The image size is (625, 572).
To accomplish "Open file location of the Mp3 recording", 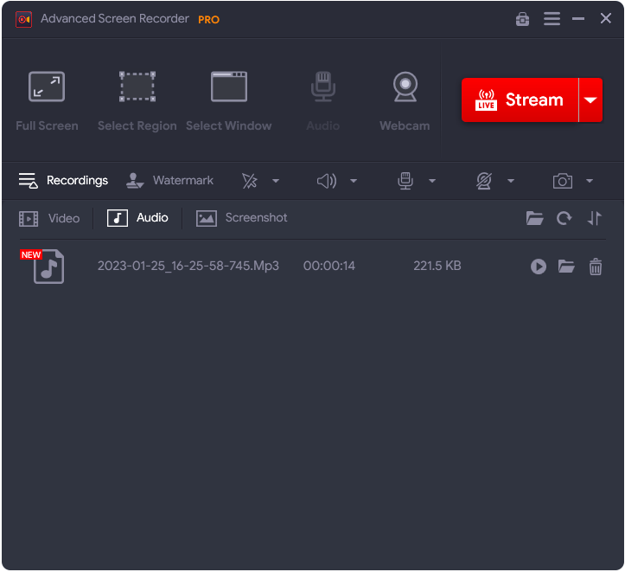I will click(x=566, y=266).
